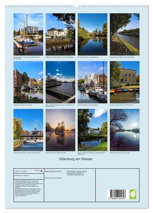
Task: Click the title 'Oldenburg am Wasser'
Action: [76, 159]
